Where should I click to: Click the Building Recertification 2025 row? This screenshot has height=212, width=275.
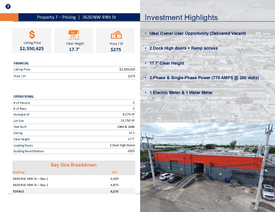74,151
